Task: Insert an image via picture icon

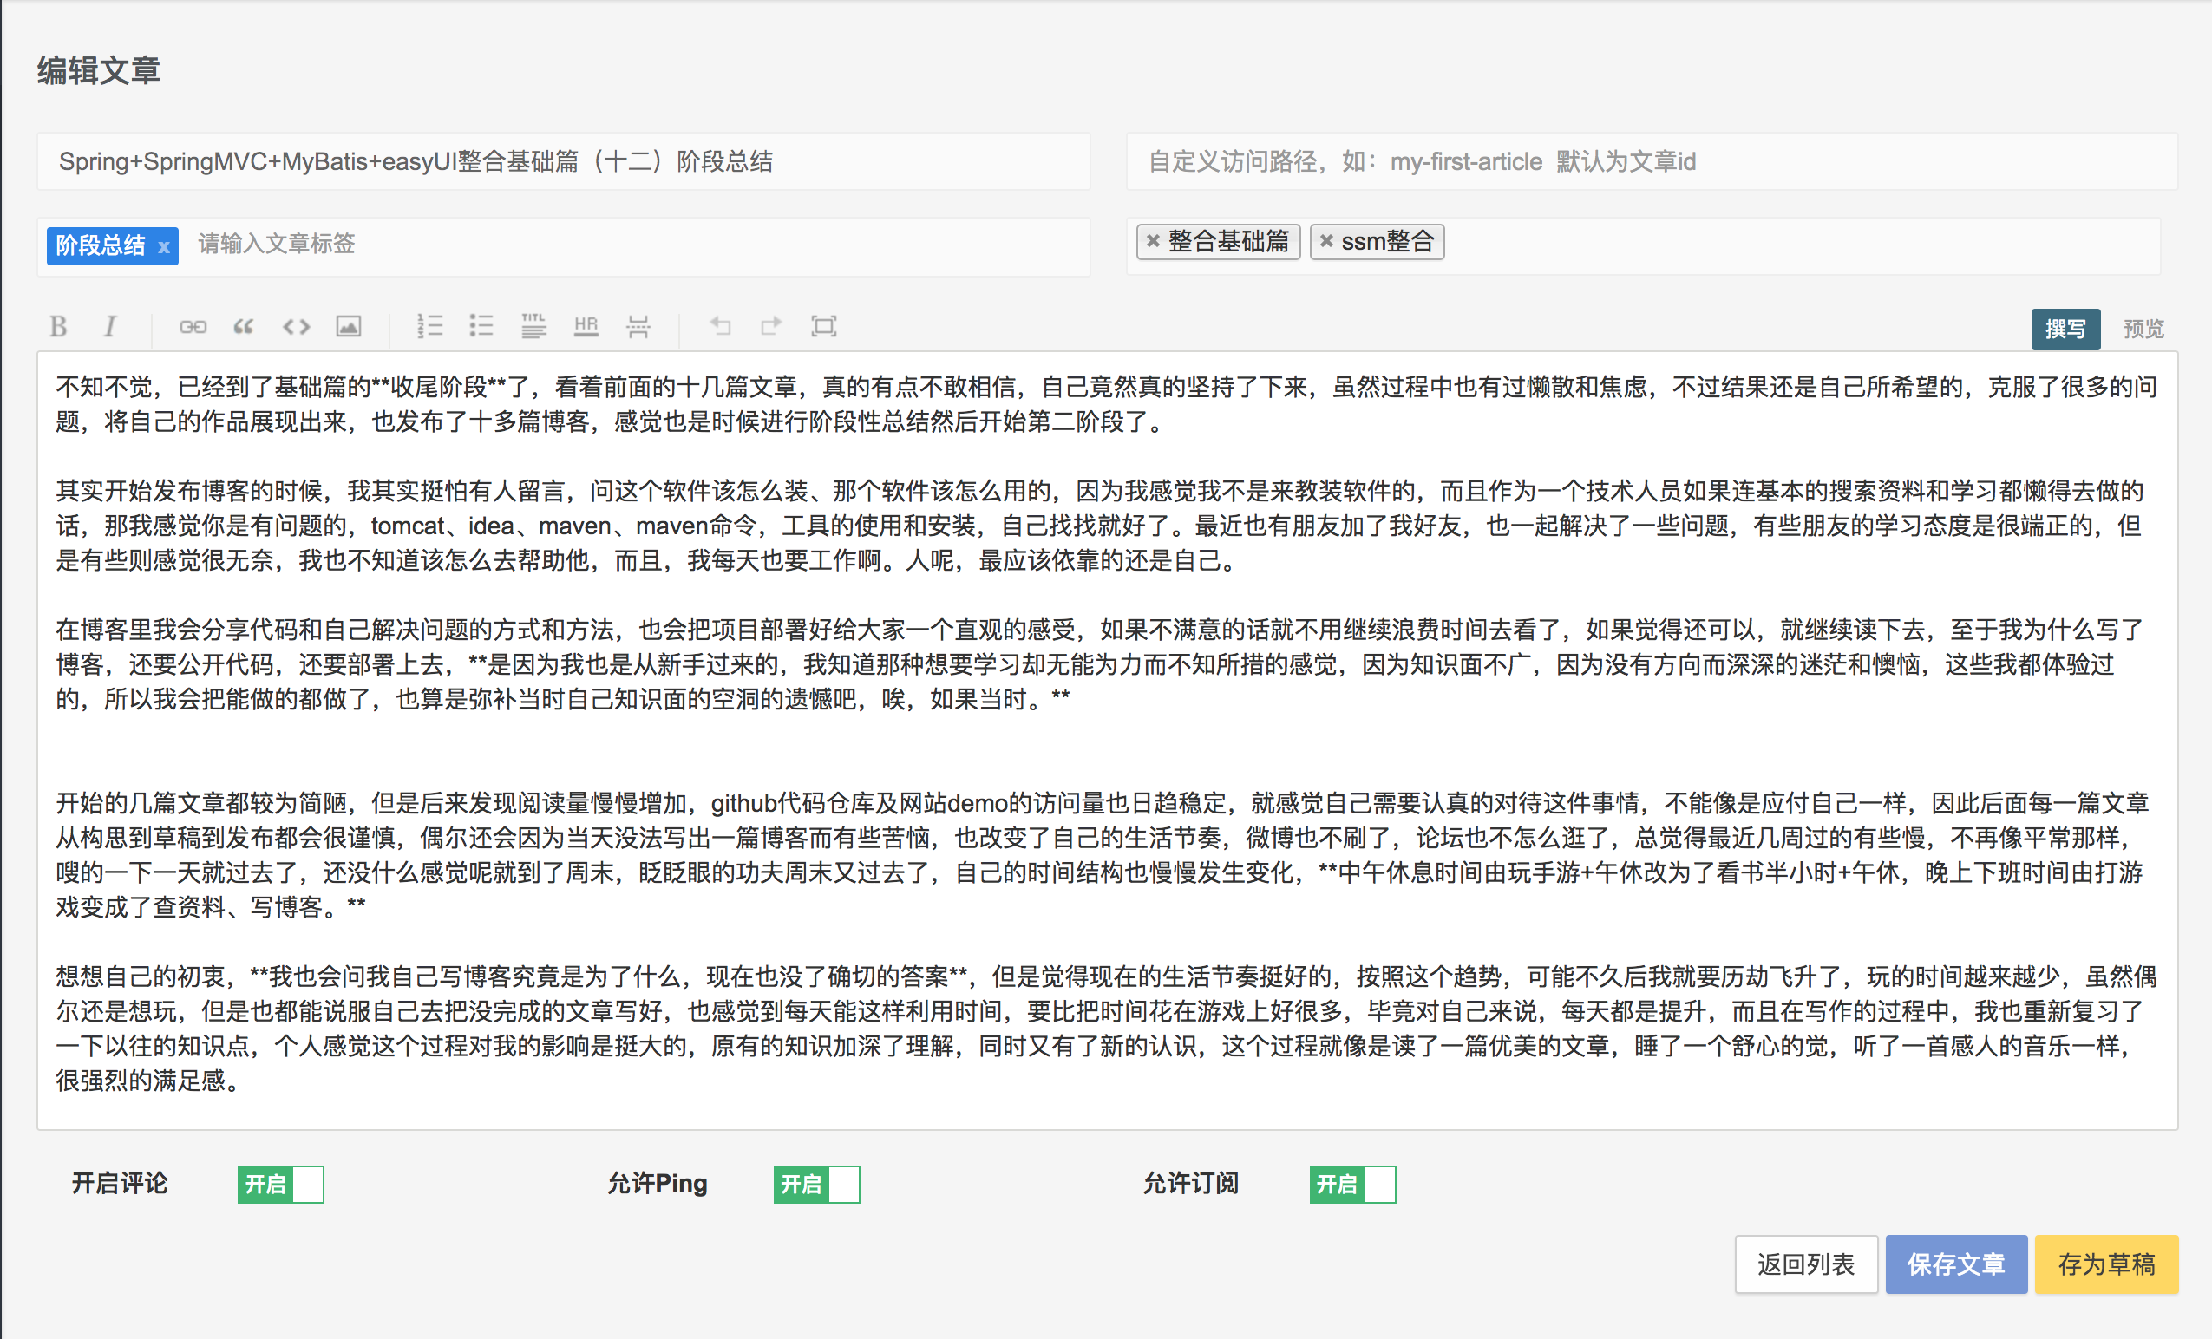Action: (x=349, y=327)
